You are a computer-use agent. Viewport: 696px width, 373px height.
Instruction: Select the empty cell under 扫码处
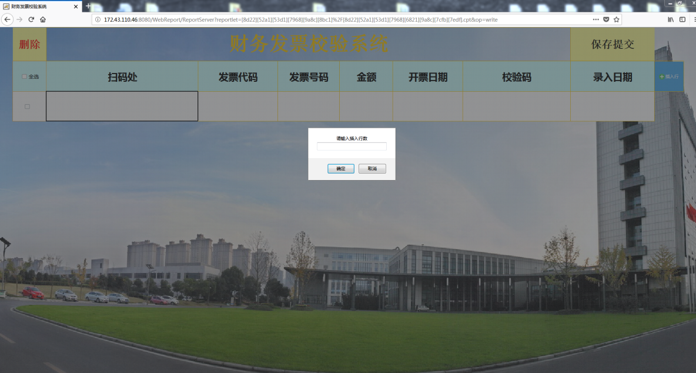click(x=122, y=106)
